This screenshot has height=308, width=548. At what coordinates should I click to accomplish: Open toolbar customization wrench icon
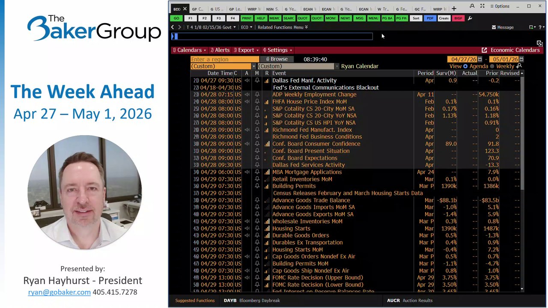[x=470, y=18]
